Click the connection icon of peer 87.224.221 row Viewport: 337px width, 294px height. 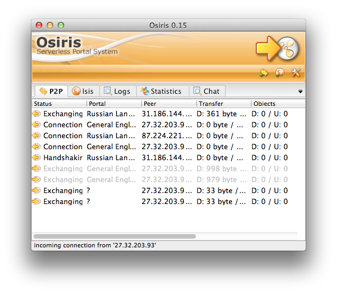[37, 135]
